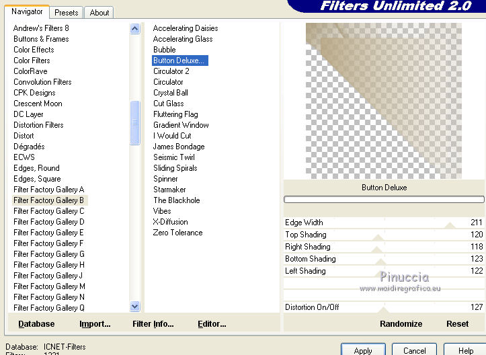
Task: Choose the Fluttering Flag filter
Action: pyautogui.click(x=175, y=114)
